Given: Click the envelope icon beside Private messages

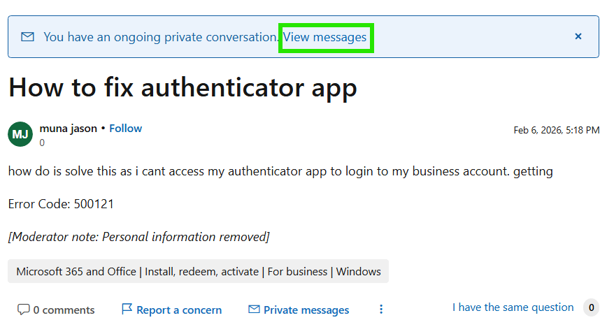Looking at the screenshot, I should pos(254,309).
